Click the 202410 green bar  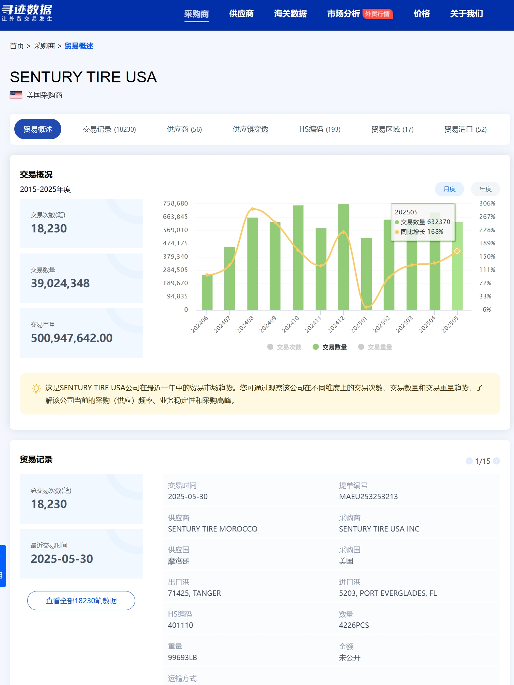[298, 258]
